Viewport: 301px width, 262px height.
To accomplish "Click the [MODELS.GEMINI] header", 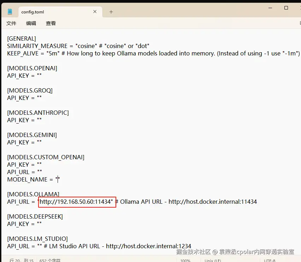I will 32,135.
